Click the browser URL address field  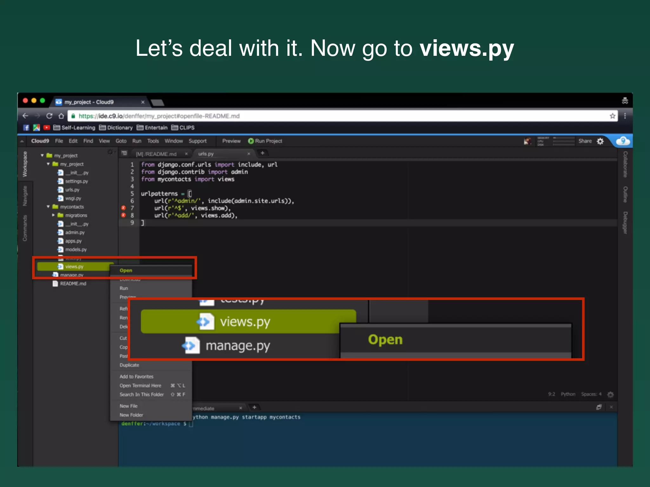click(317, 116)
